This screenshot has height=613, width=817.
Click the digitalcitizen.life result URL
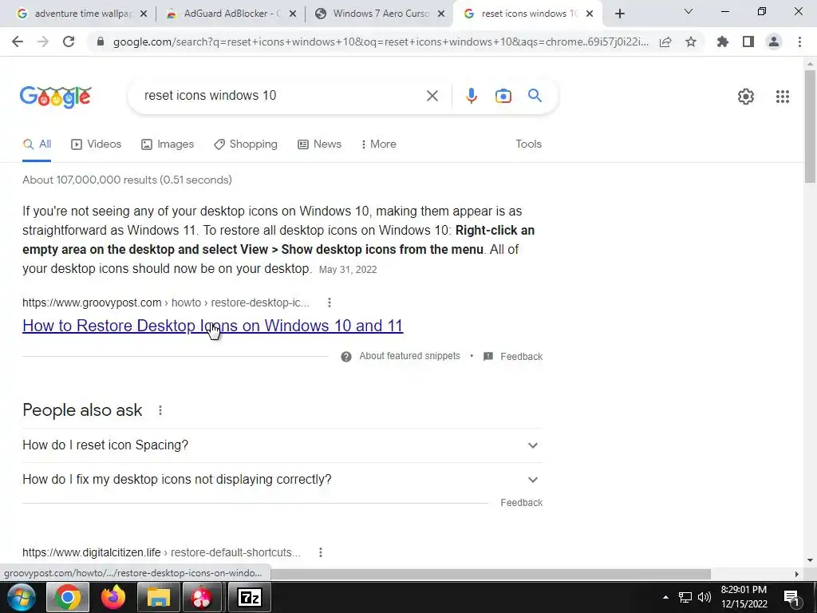[161, 552]
